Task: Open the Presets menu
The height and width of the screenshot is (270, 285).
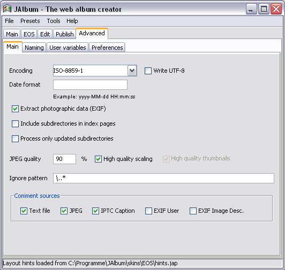Action: pos(30,21)
